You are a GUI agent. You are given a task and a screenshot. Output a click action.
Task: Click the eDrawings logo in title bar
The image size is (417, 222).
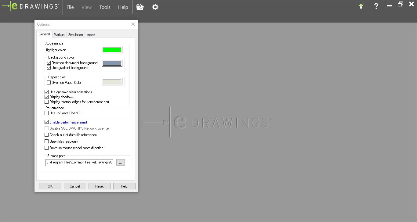tap(31, 6)
